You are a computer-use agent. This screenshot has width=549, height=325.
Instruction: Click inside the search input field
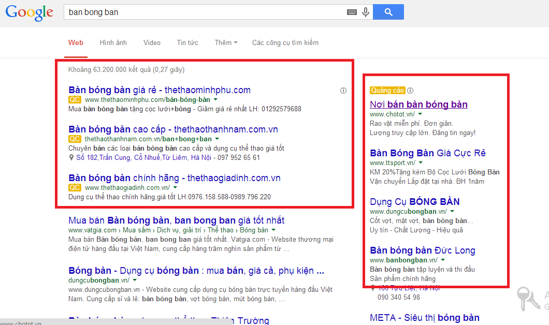[181, 11]
